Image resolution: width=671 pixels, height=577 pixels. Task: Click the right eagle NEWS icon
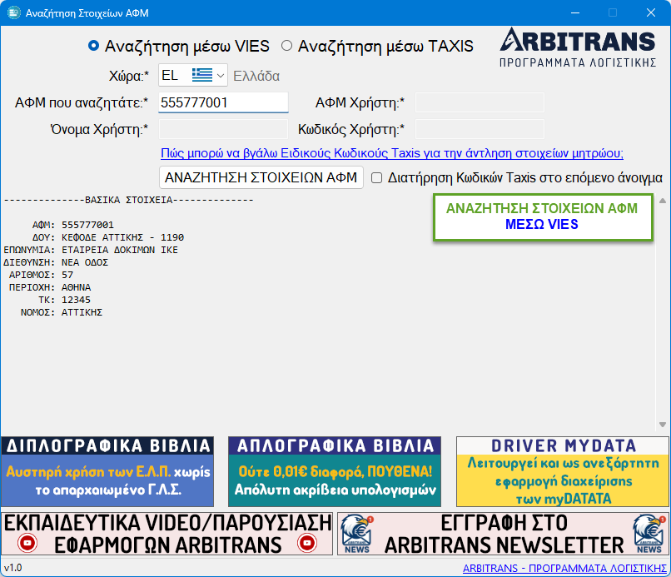649,534
